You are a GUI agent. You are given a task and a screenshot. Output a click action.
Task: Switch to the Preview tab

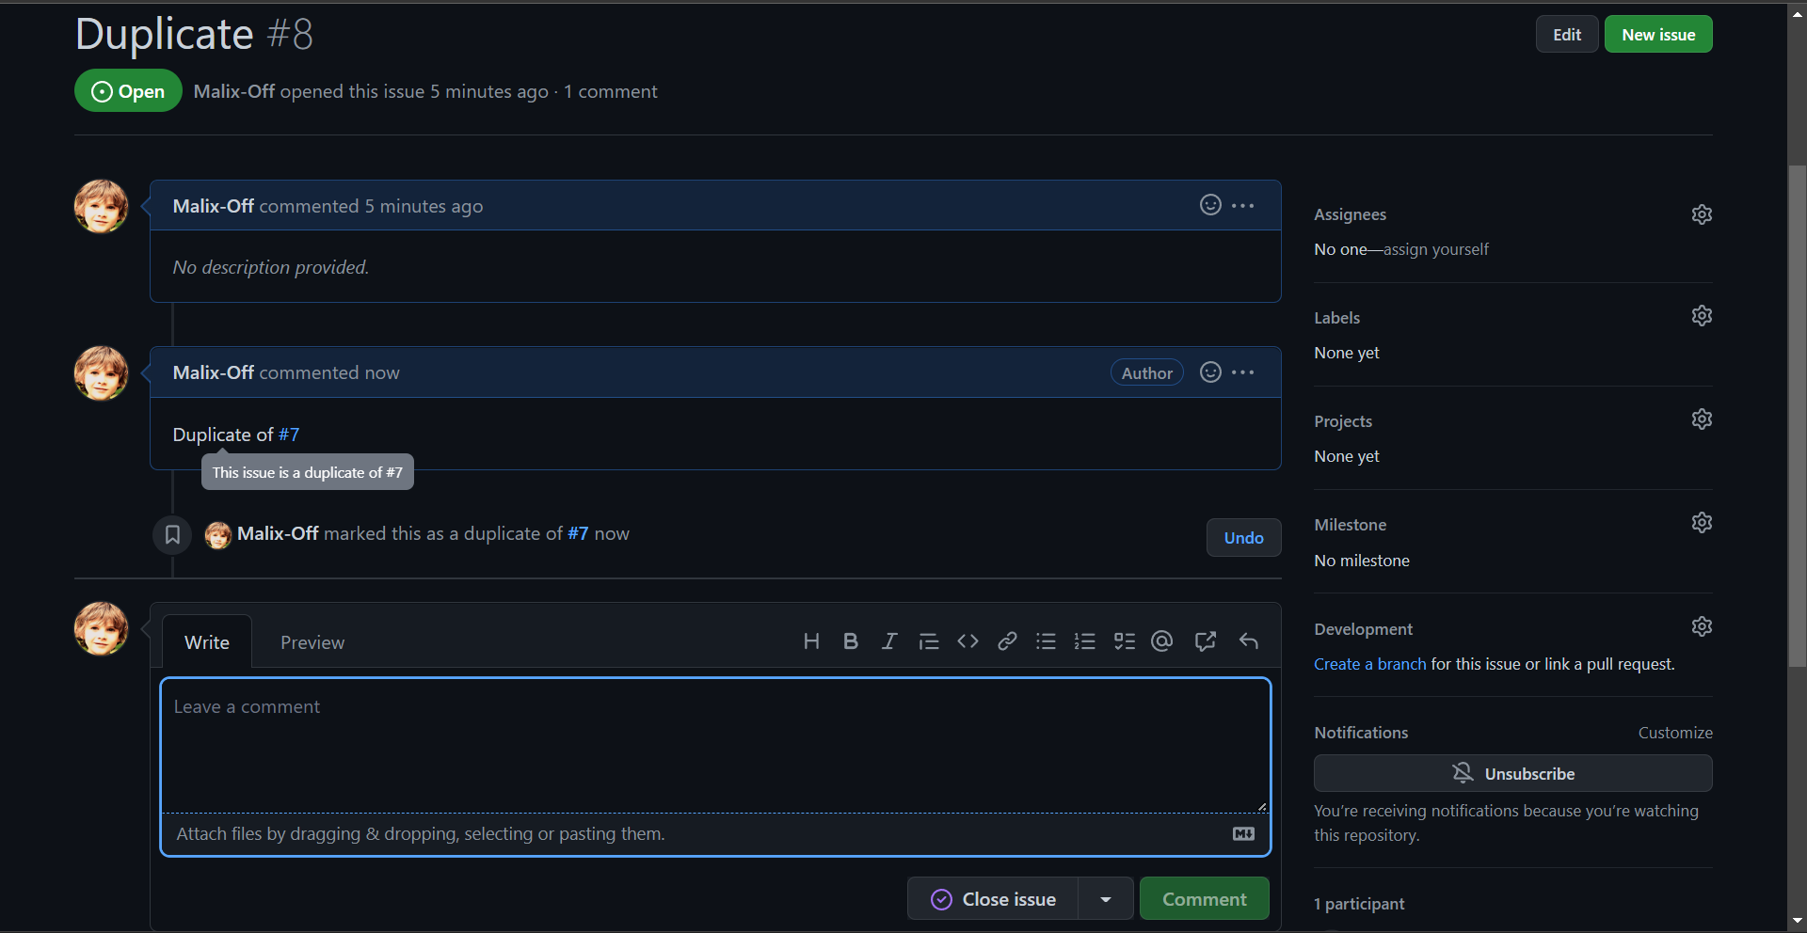pos(312,641)
